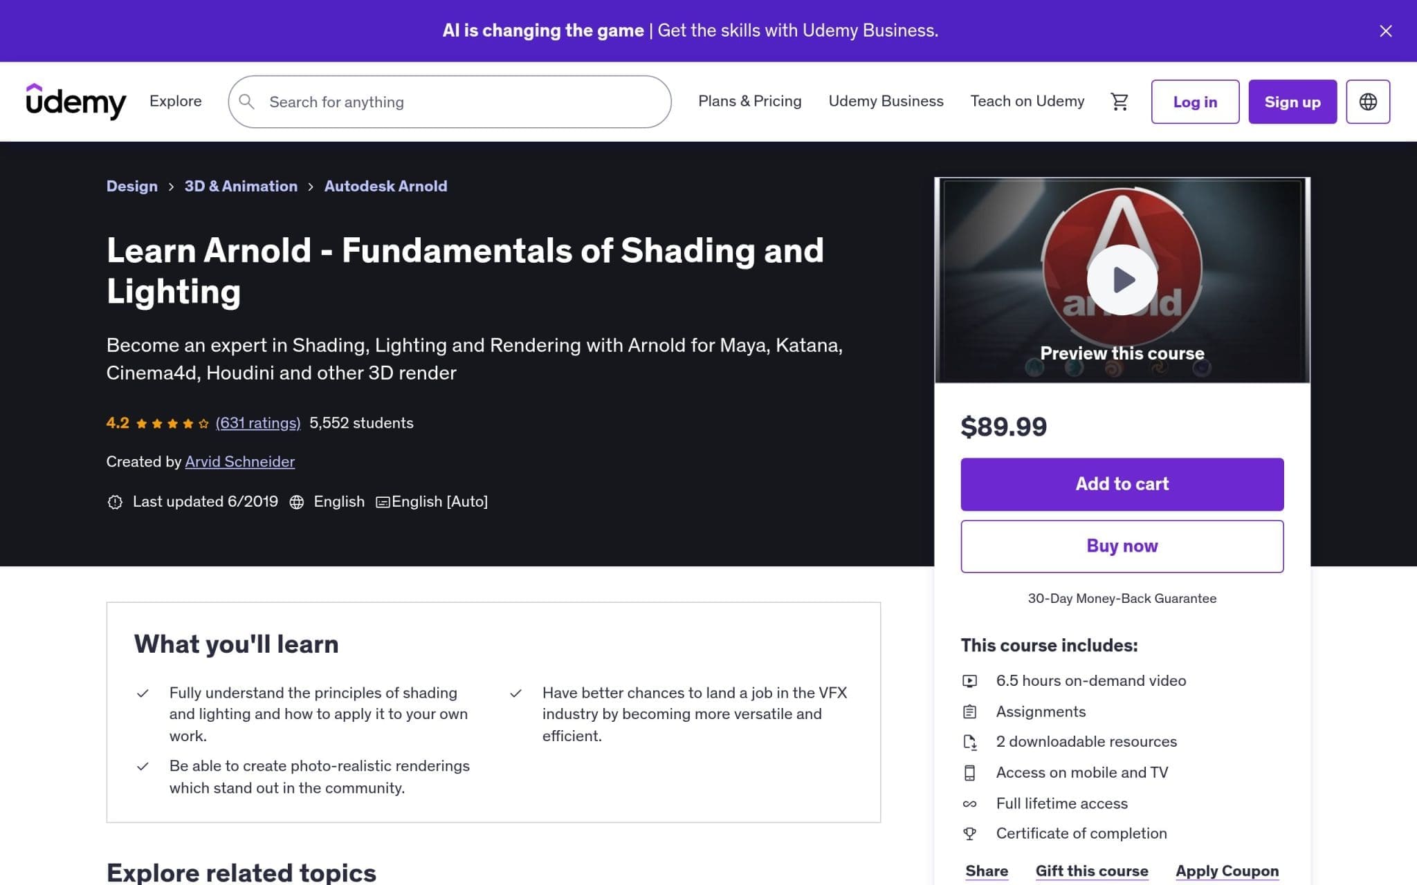Viewport: 1417px width, 885px height.
Task: Click 'Last updated 6/2019' text
Action: [x=205, y=502]
